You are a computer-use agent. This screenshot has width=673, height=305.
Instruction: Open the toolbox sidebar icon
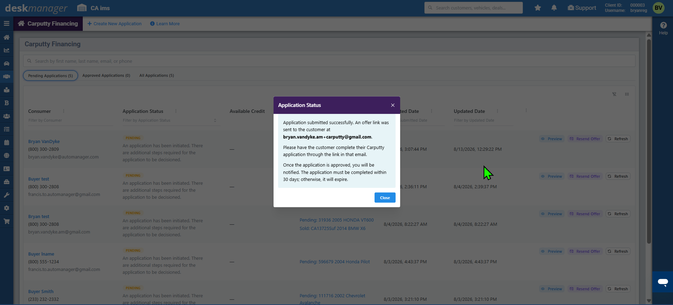point(6,182)
